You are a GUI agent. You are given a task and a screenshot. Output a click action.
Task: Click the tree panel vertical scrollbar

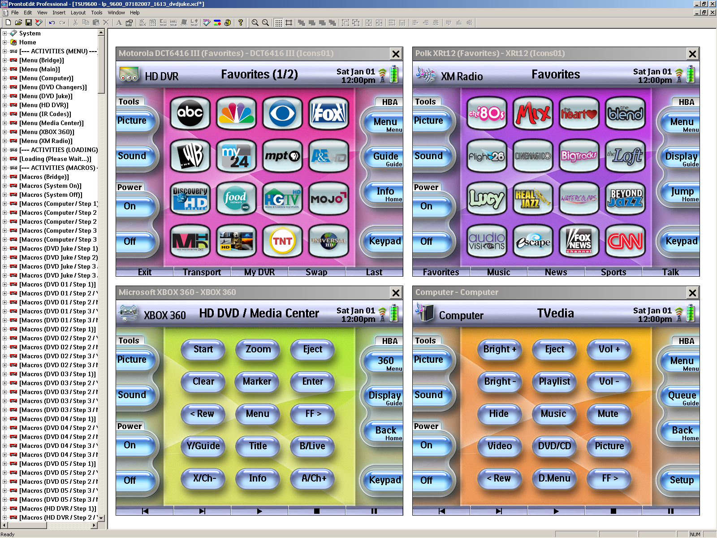[101, 275]
